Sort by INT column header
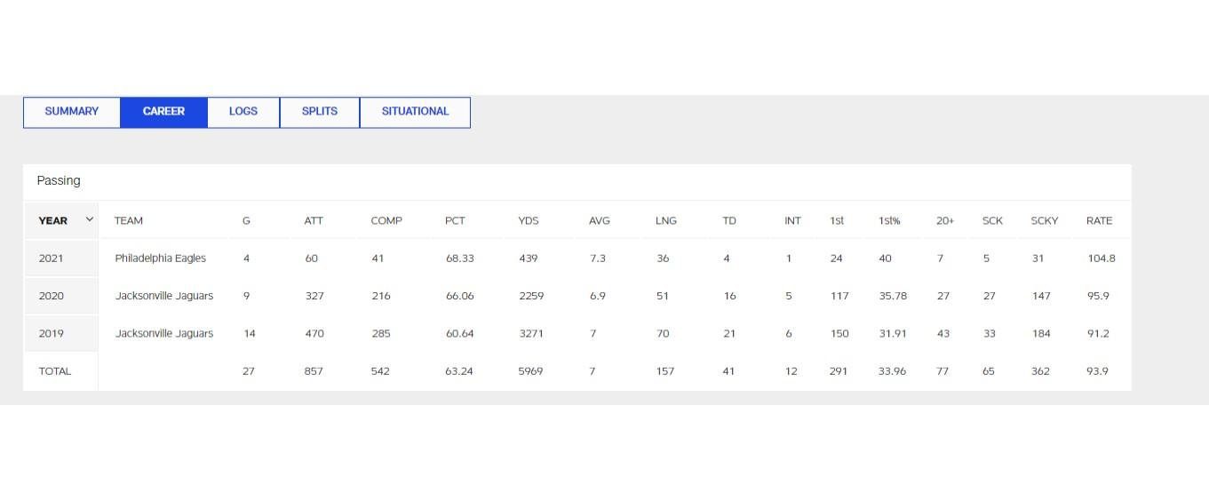The height and width of the screenshot is (501, 1209). click(792, 220)
